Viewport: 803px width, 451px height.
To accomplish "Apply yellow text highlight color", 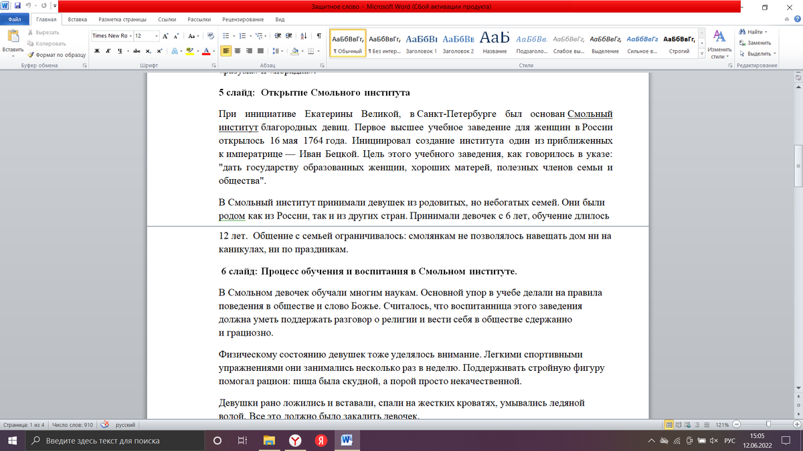I will coord(189,51).
